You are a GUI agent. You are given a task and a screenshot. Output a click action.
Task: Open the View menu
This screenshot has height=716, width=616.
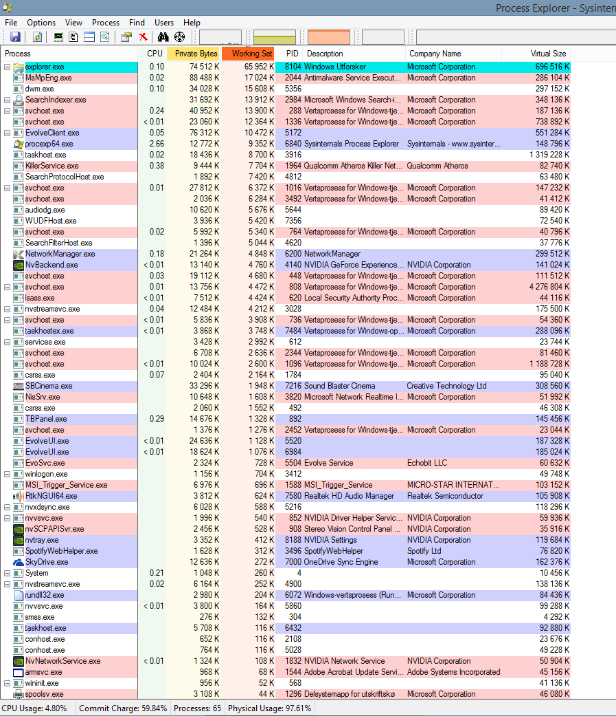pyautogui.click(x=73, y=23)
